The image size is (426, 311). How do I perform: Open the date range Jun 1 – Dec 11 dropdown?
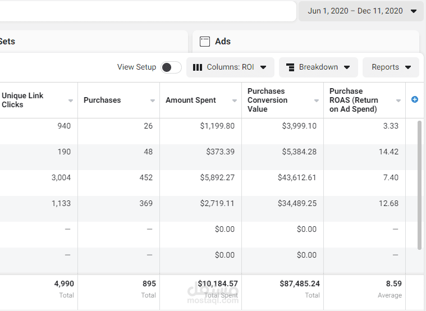(x=361, y=11)
